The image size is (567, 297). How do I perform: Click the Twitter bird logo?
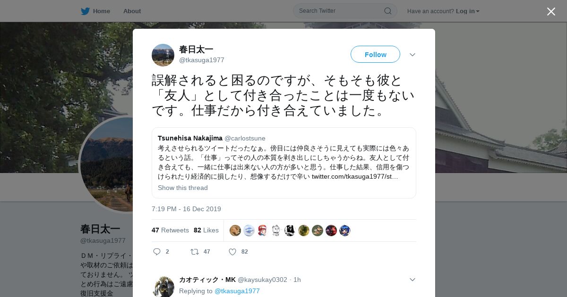tap(85, 11)
